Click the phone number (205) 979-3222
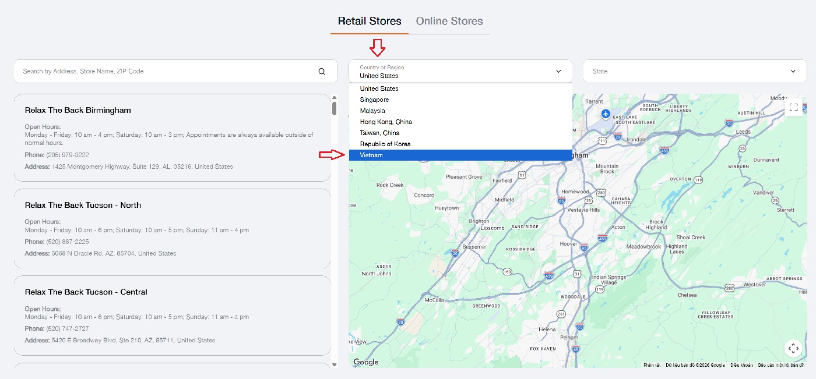 [x=68, y=155]
